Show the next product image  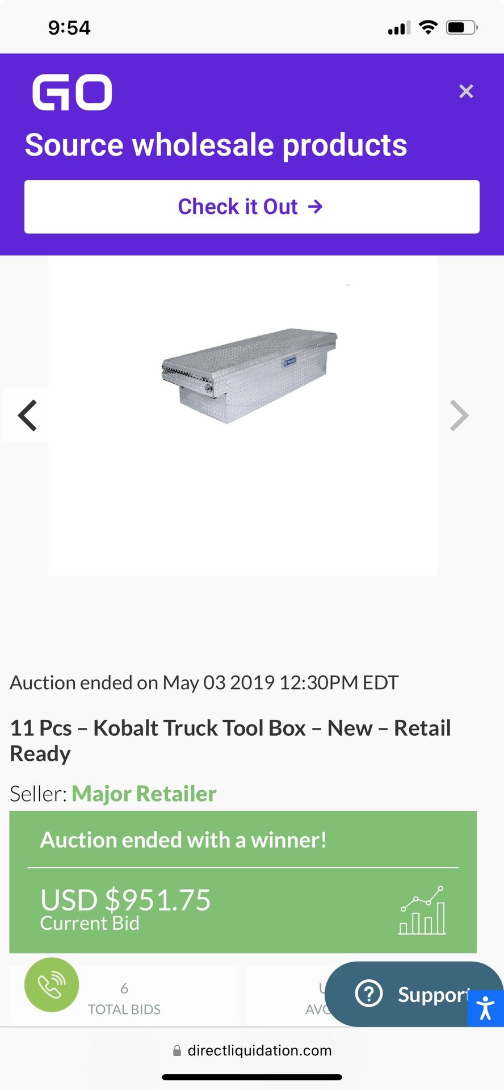(459, 416)
